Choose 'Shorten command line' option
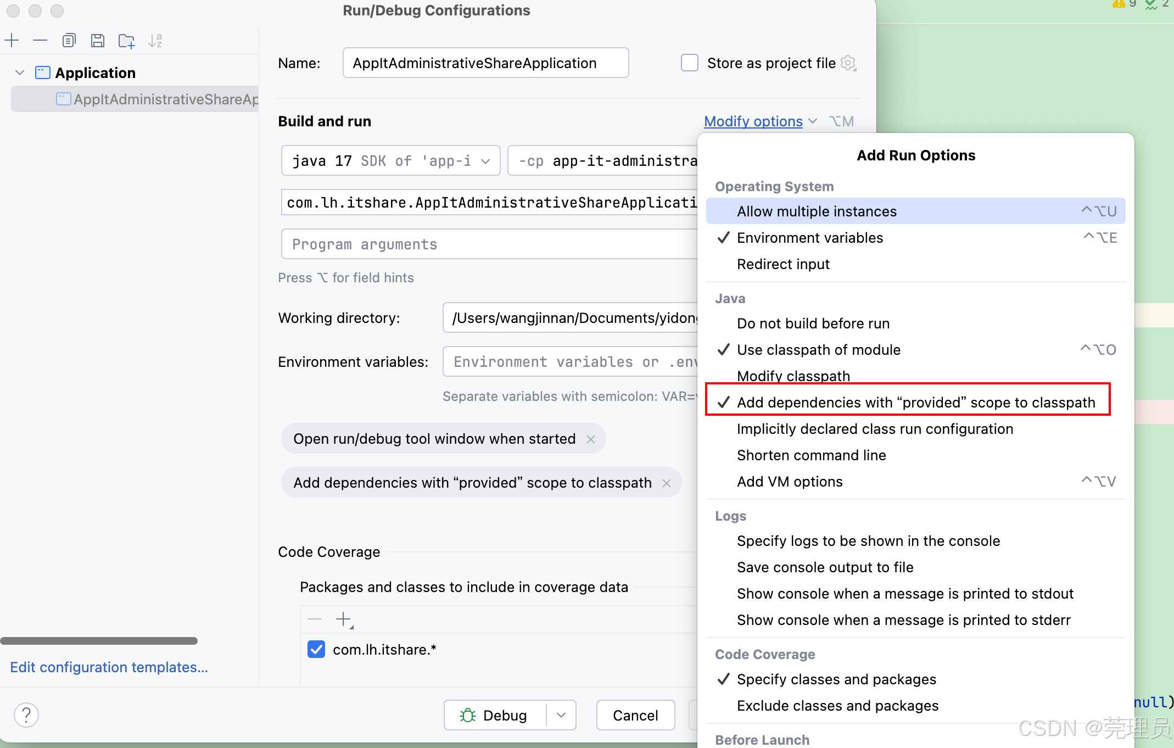 pyautogui.click(x=811, y=455)
